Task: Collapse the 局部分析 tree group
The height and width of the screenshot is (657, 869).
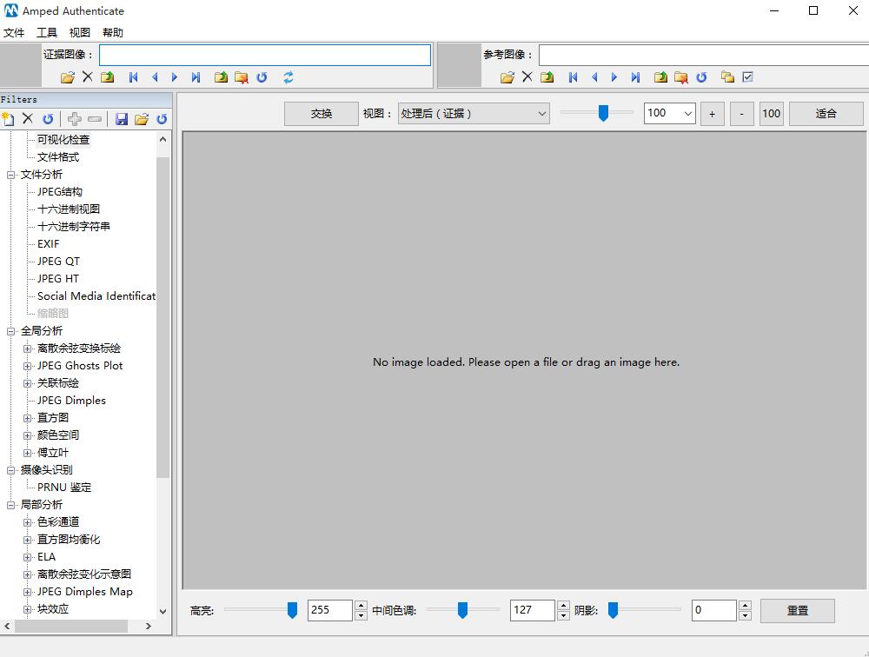Action: coord(10,505)
